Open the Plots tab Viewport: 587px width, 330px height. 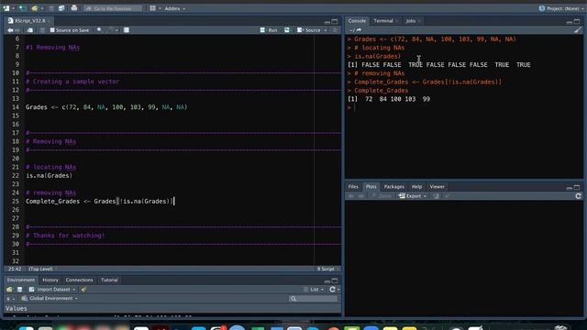point(371,186)
